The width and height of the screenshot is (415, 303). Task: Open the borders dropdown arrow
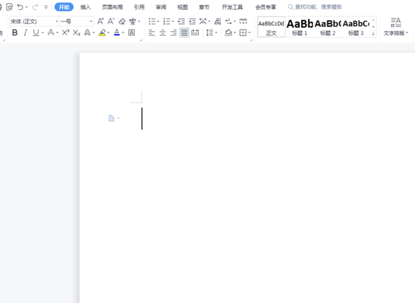click(249, 33)
